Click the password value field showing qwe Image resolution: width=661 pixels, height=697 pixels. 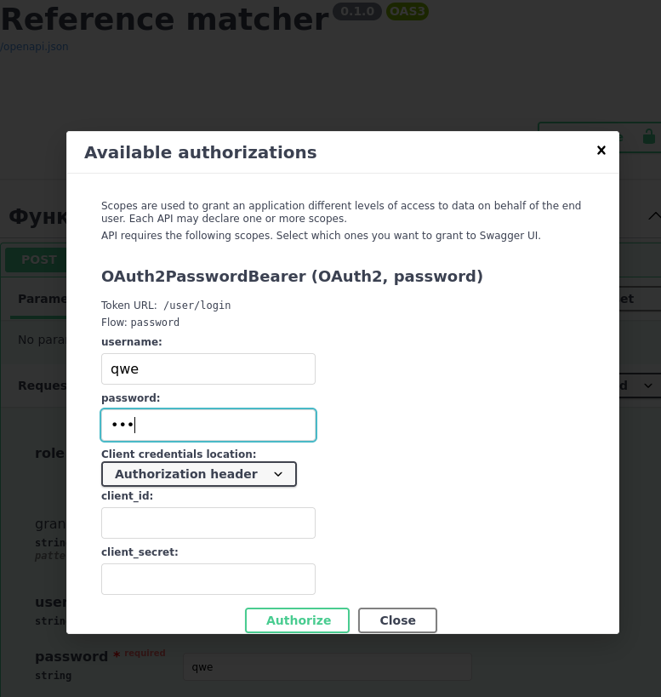(x=327, y=666)
